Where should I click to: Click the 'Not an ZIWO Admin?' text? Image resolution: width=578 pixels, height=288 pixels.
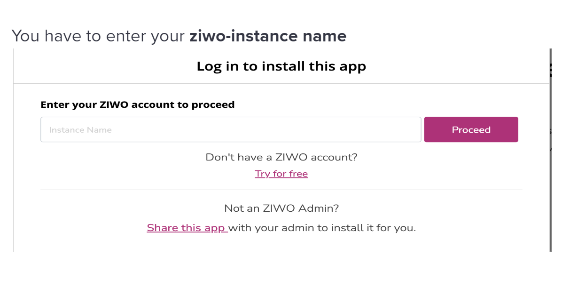point(281,208)
